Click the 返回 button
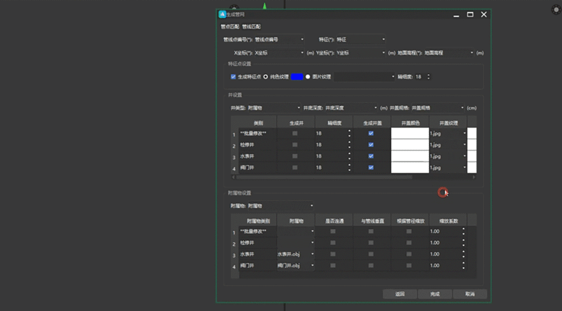 click(x=400, y=294)
